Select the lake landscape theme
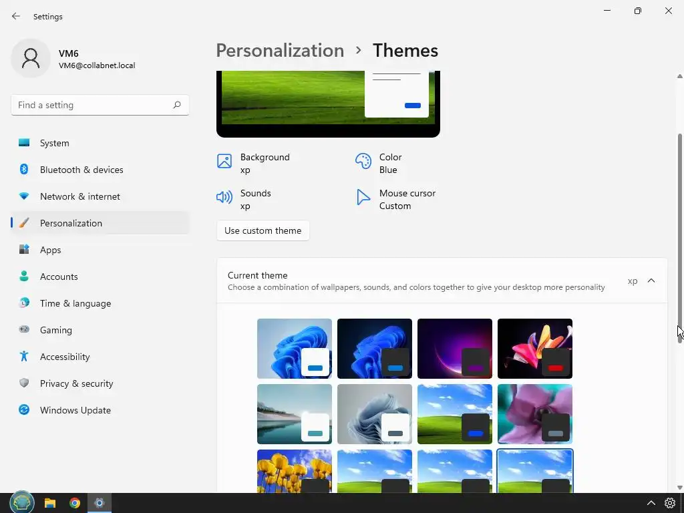Screen dimensions: 684x513 295,414
